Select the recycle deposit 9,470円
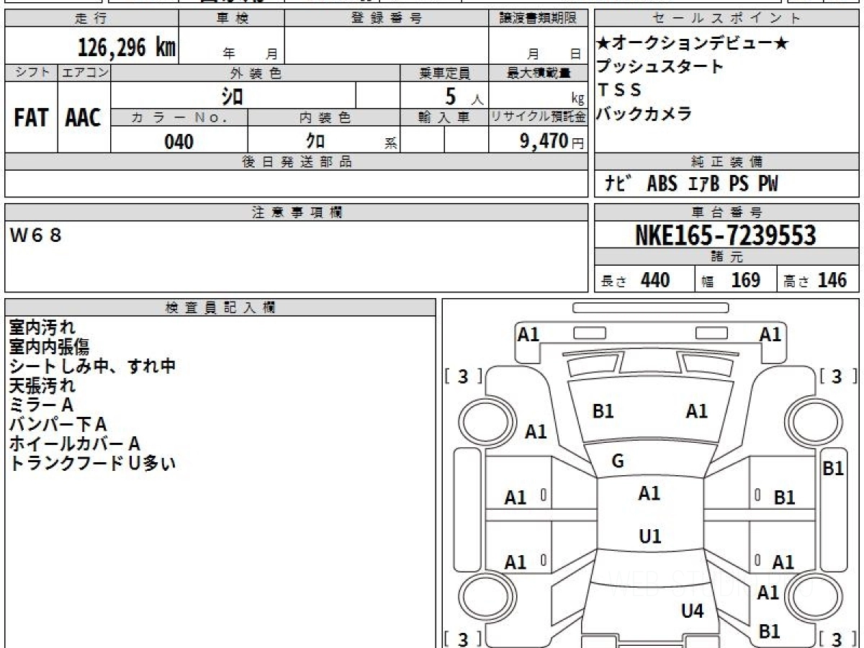 (x=552, y=141)
